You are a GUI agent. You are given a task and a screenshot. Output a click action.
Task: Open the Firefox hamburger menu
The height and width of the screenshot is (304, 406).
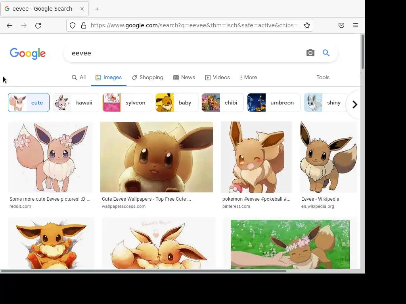pos(356,25)
